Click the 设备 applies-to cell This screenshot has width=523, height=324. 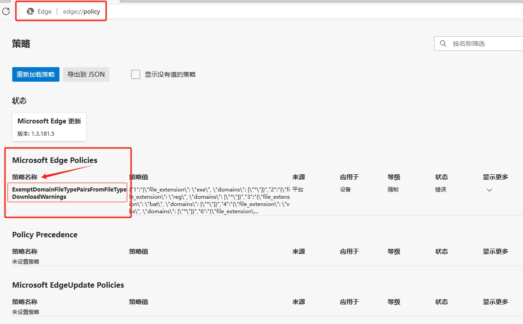(x=345, y=190)
